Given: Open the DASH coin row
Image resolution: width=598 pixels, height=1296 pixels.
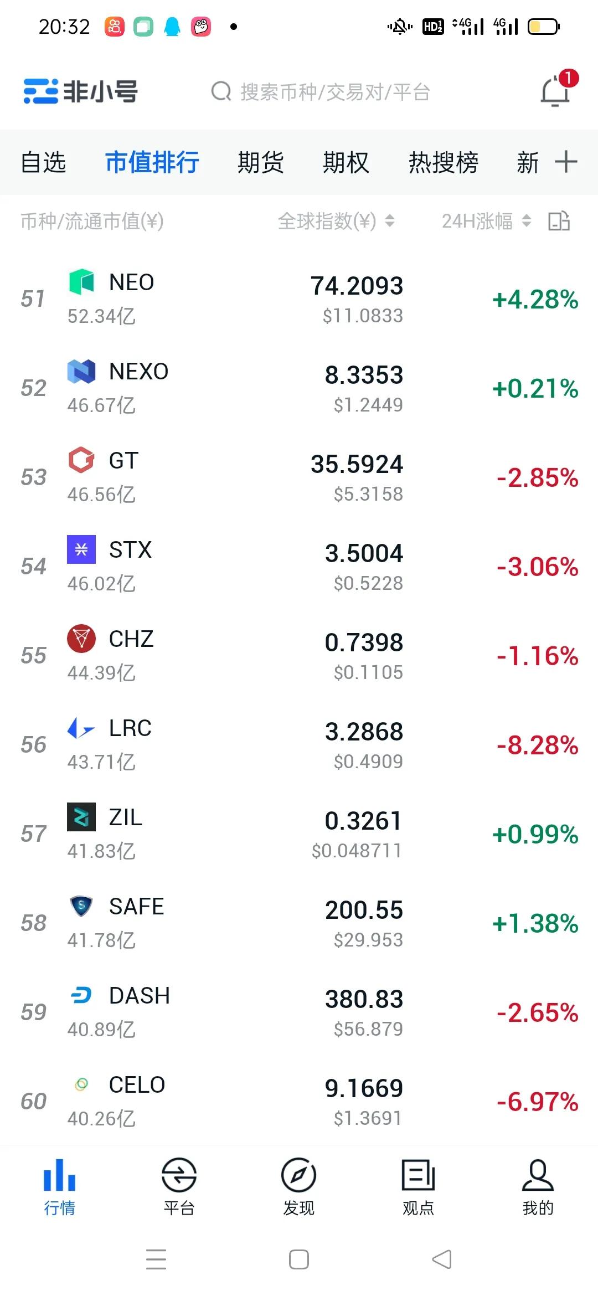Looking at the screenshot, I should pyautogui.click(x=299, y=1012).
